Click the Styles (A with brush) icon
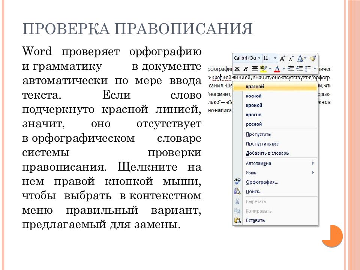Viewport: 360px width, 270px height. (x=300, y=58)
